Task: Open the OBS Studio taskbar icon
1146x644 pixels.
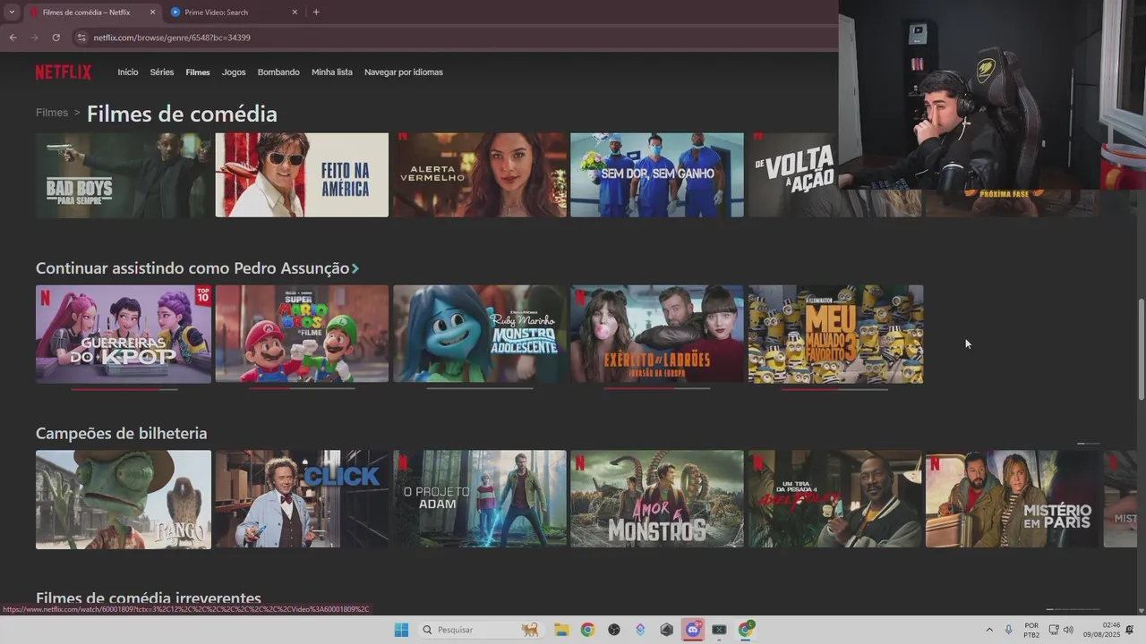Action: tap(614, 630)
